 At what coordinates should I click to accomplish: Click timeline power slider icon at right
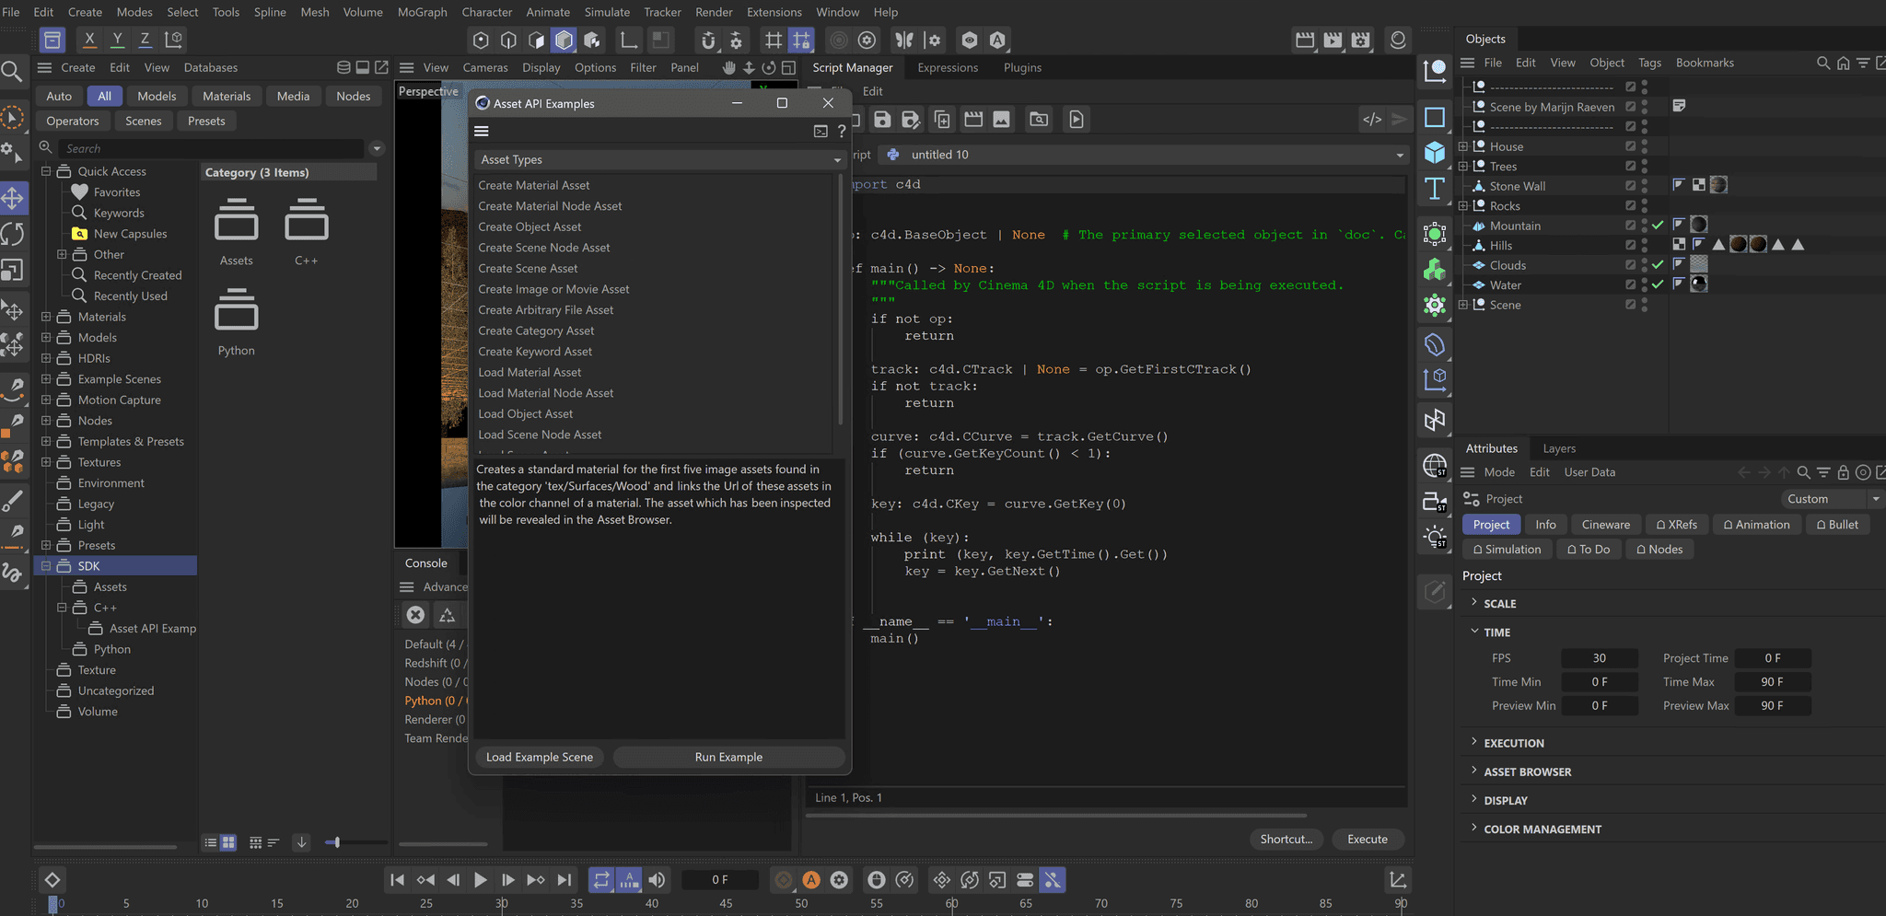point(1398,880)
